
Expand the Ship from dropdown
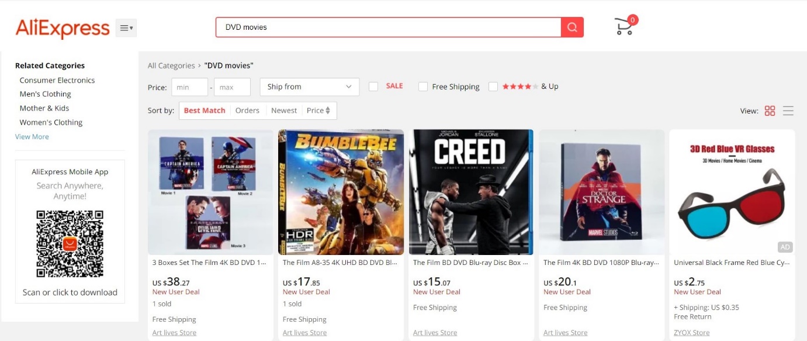click(309, 87)
